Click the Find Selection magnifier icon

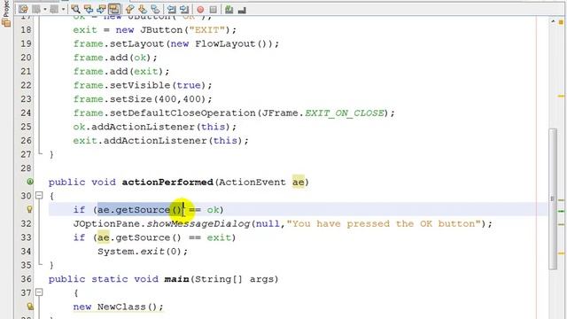pyautogui.click(x=75, y=10)
